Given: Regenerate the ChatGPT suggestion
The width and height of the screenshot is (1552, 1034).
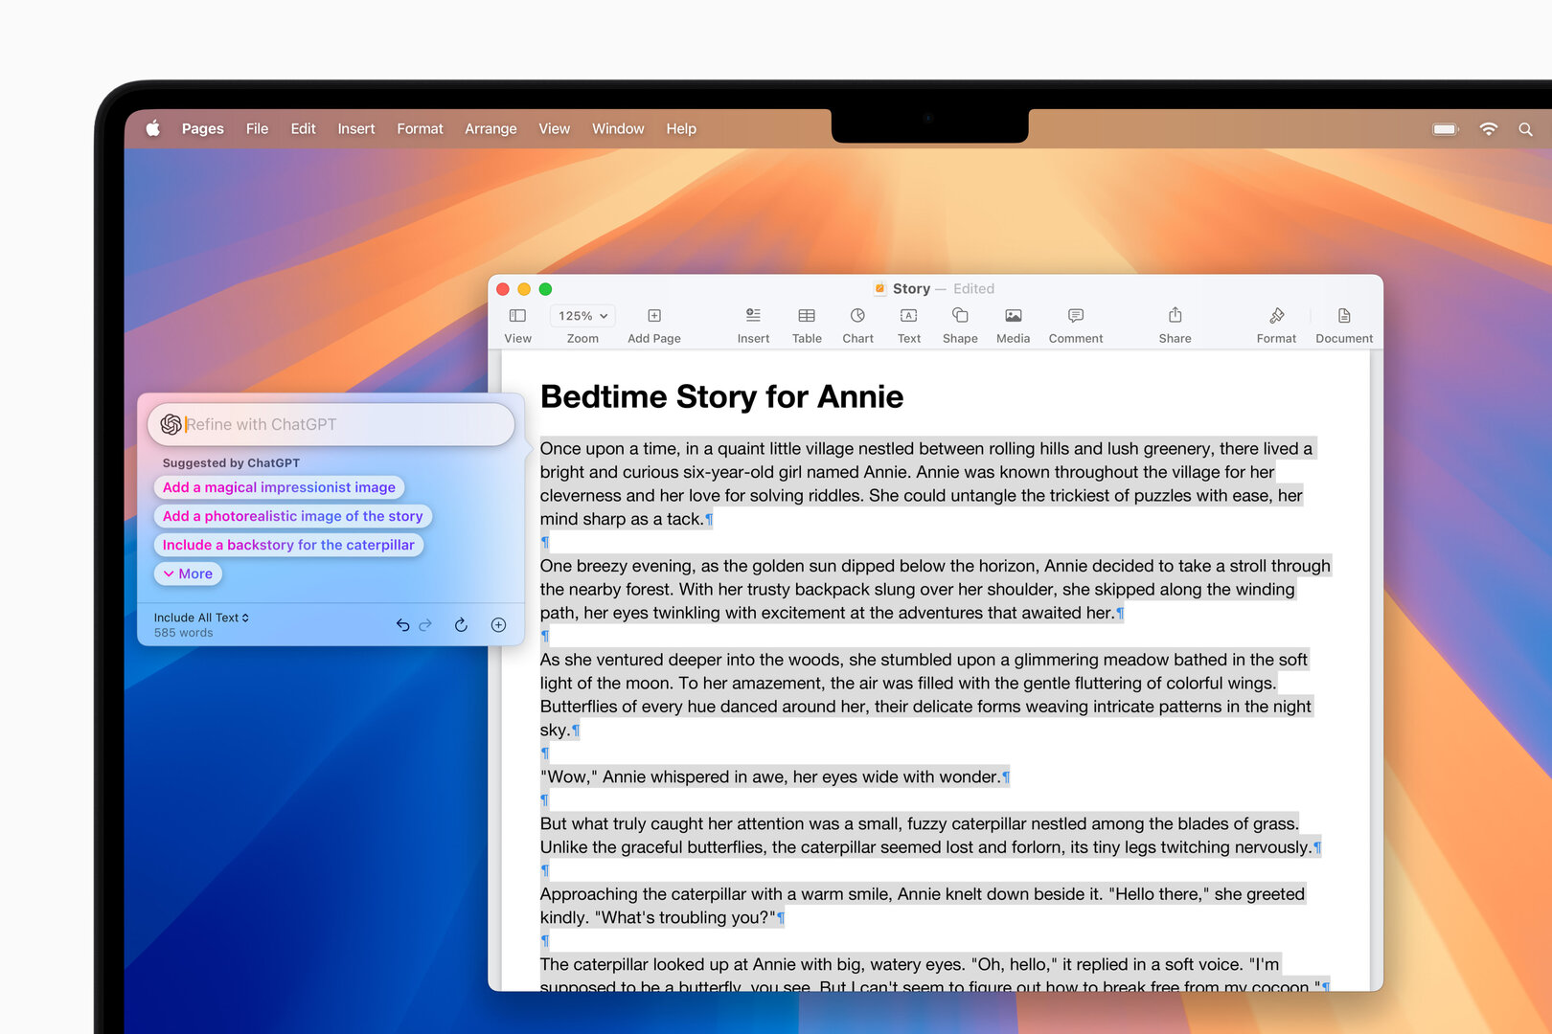Looking at the screenshot, I should (461, 624).
